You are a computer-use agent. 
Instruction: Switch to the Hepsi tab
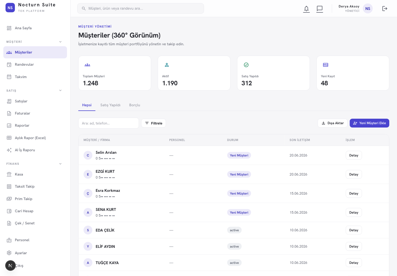[x=87, y=105]
